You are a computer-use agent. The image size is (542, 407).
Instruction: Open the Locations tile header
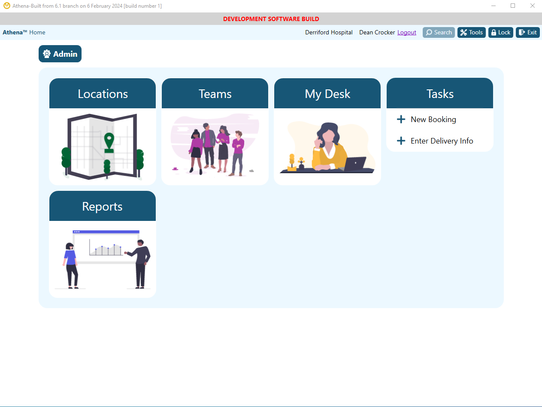click(x=103, y=93)
